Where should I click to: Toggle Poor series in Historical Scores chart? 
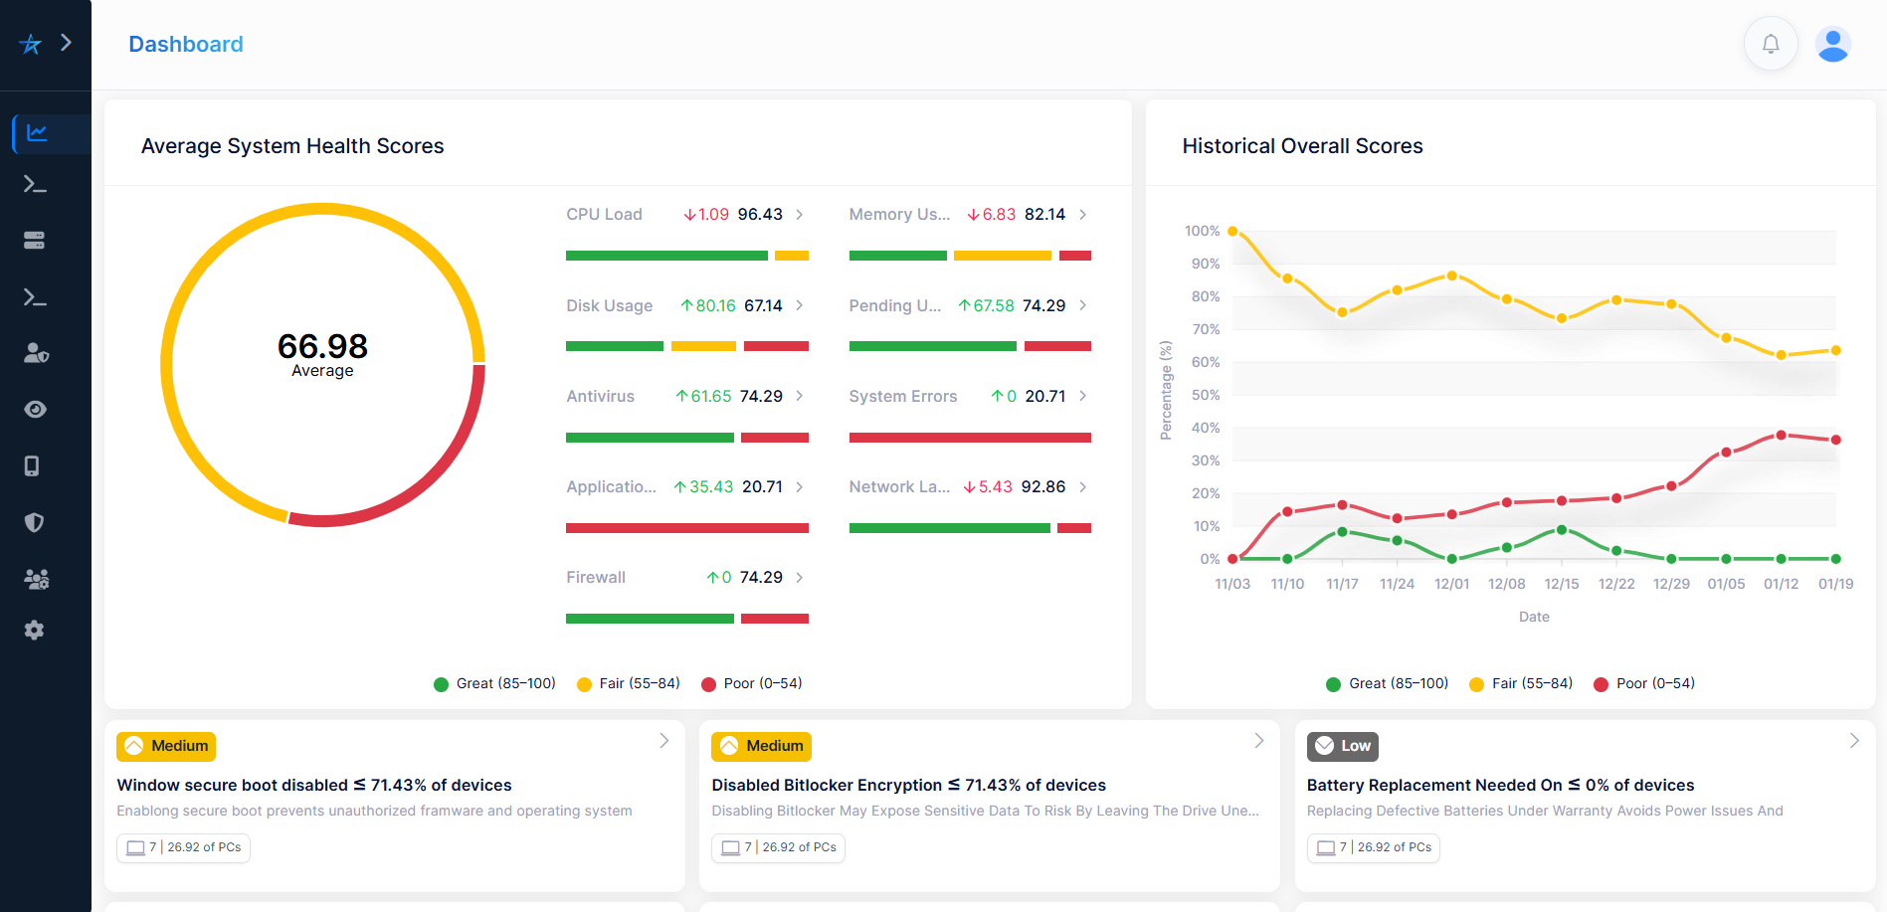click(1644, 683)
